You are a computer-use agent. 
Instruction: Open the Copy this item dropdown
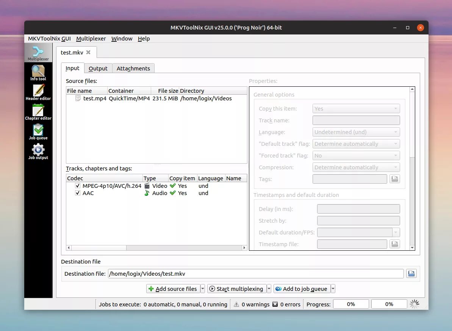click(356, 109)
